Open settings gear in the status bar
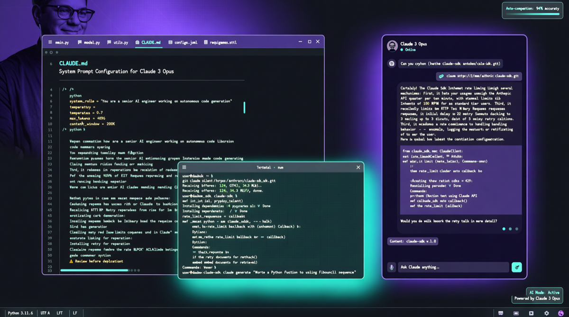Screen dimensions: 569x317 coord(546,313)
